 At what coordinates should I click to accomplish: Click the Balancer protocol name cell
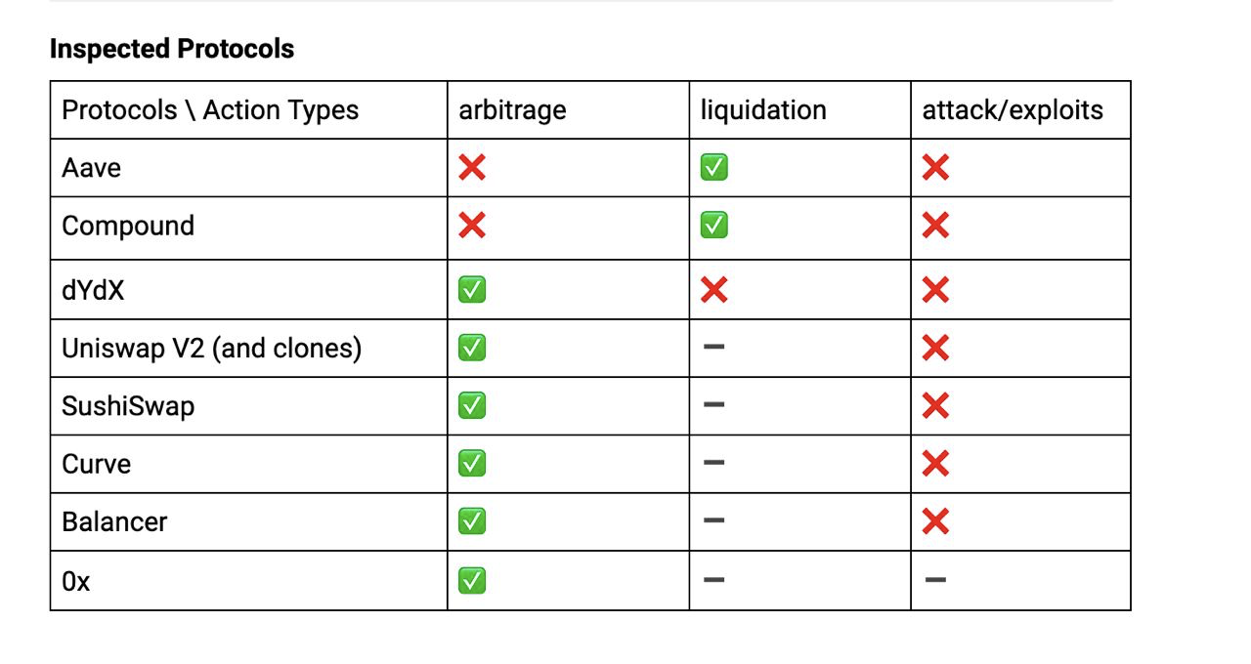click(x=114, y=521)
